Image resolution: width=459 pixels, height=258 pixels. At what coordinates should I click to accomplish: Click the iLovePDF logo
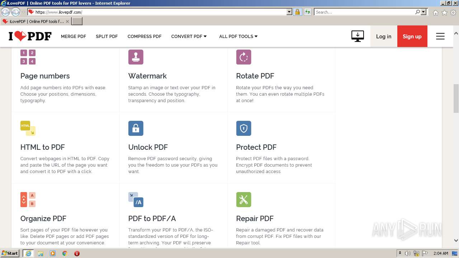pyautogui.click(x=30, y=36)
